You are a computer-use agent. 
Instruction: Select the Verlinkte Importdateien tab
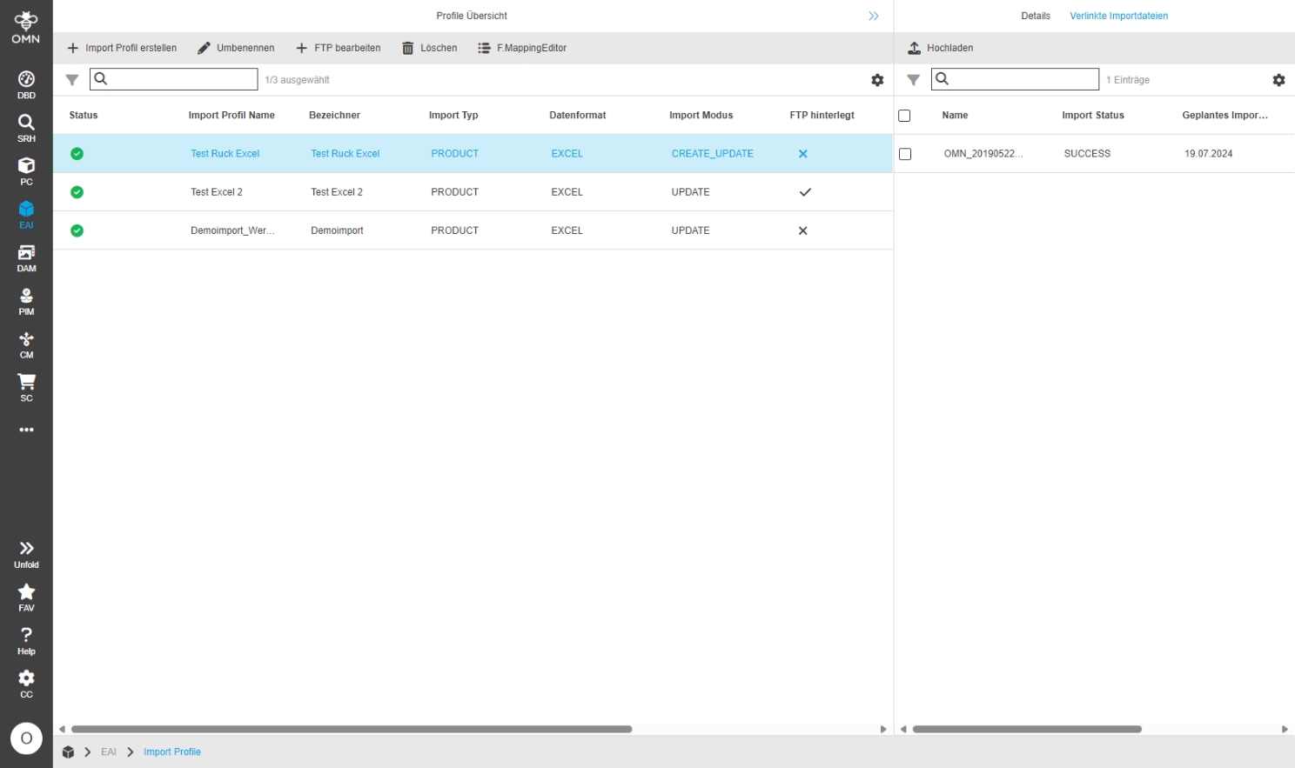(1118, 16)
